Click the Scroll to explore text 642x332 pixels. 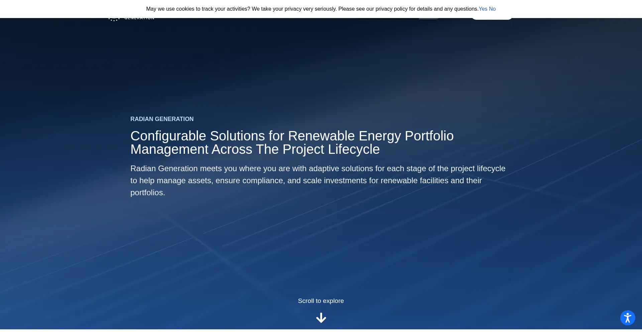(x=321, y=301)
